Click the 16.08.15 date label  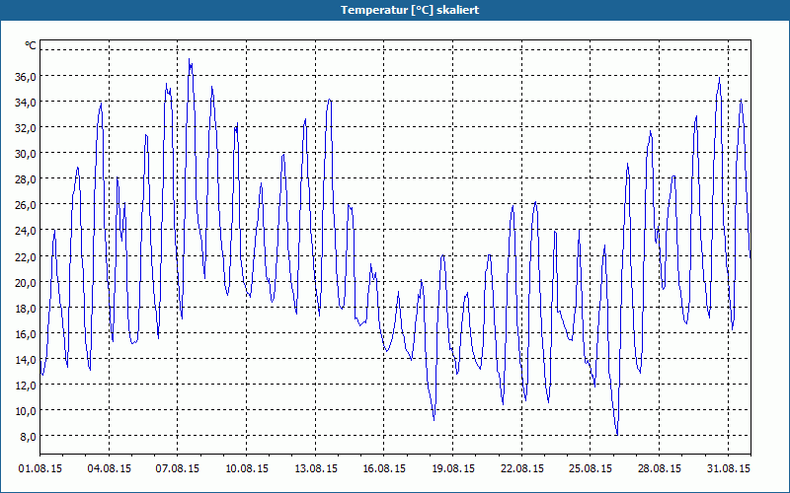click(384, 468)
